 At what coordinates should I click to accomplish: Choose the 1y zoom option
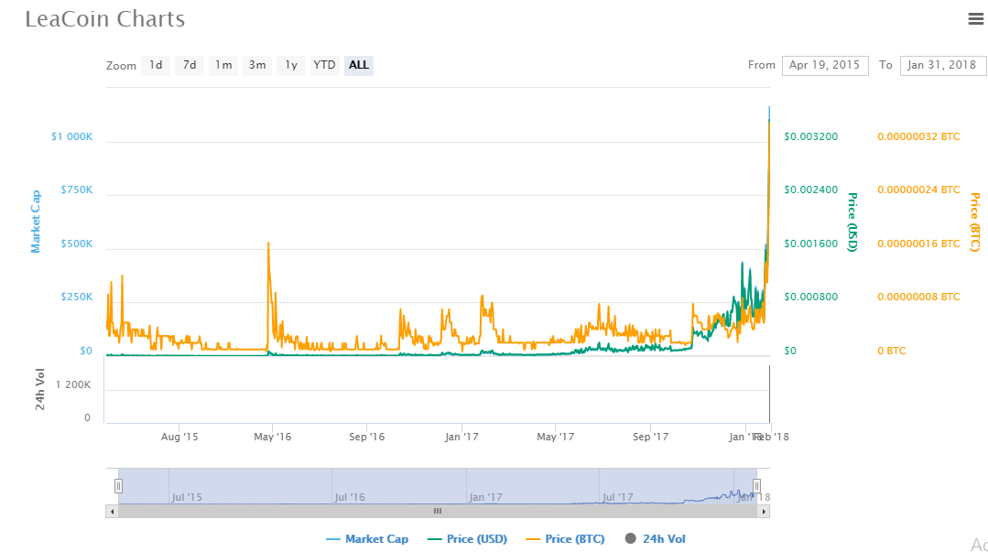(291, 65)
